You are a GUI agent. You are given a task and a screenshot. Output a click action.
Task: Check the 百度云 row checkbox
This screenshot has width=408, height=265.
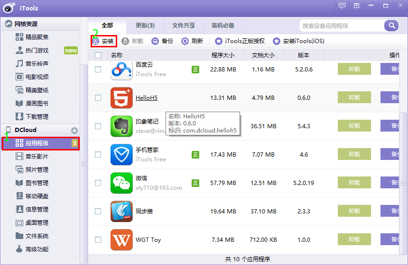(98, 69)
